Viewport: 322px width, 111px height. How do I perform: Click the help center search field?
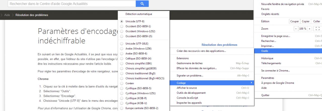[72, 4]
